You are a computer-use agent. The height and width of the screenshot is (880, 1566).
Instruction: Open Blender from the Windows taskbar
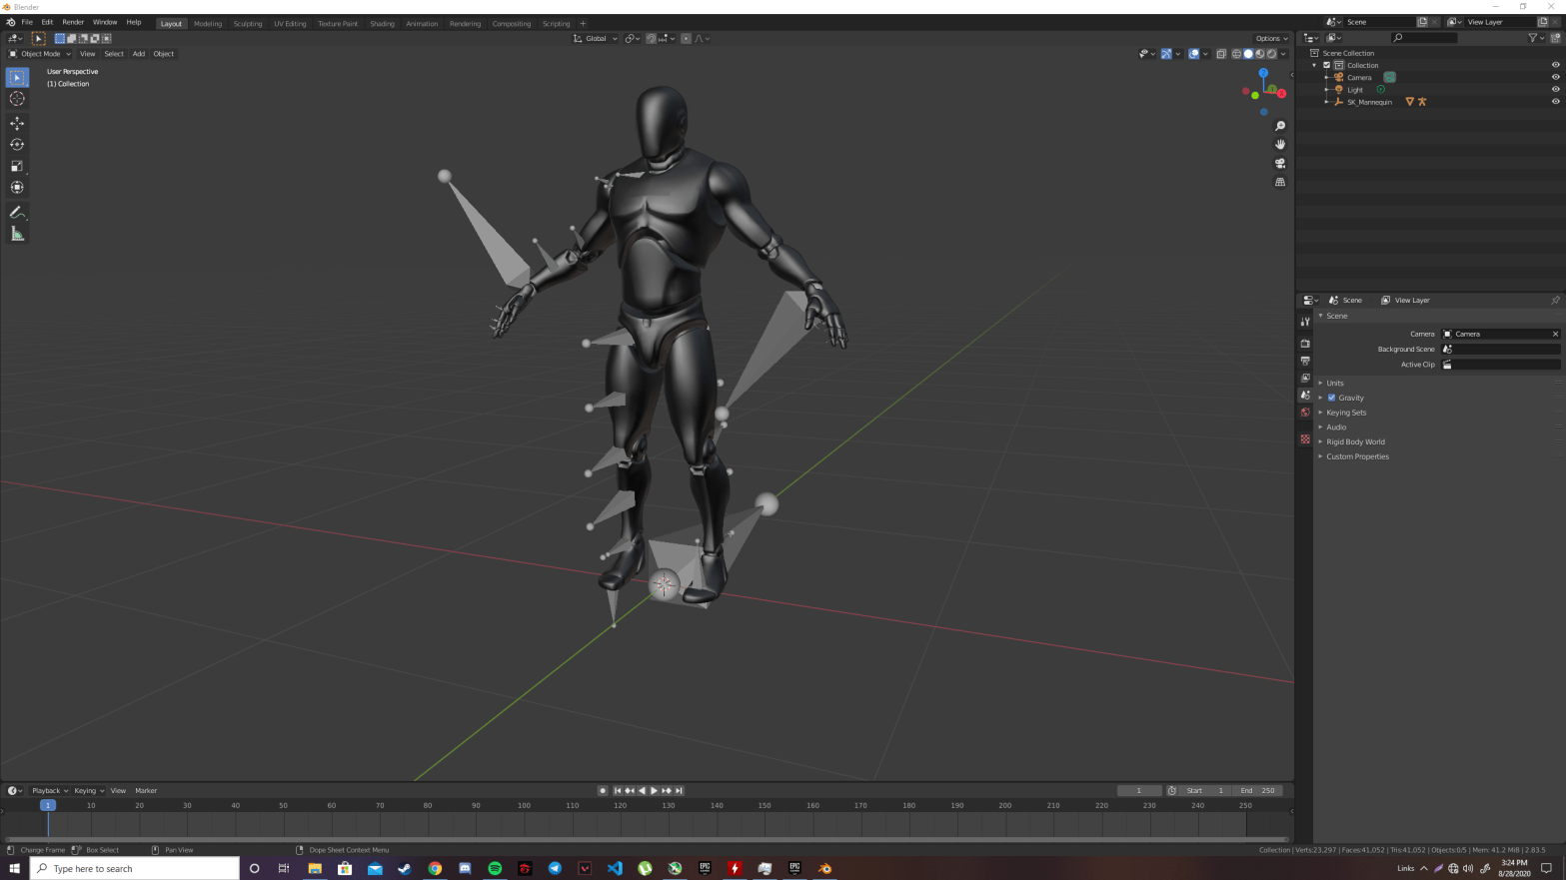click(x=824, y=868)
